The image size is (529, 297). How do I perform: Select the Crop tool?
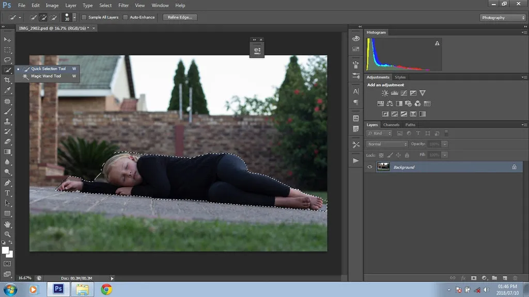coord(7,80)
